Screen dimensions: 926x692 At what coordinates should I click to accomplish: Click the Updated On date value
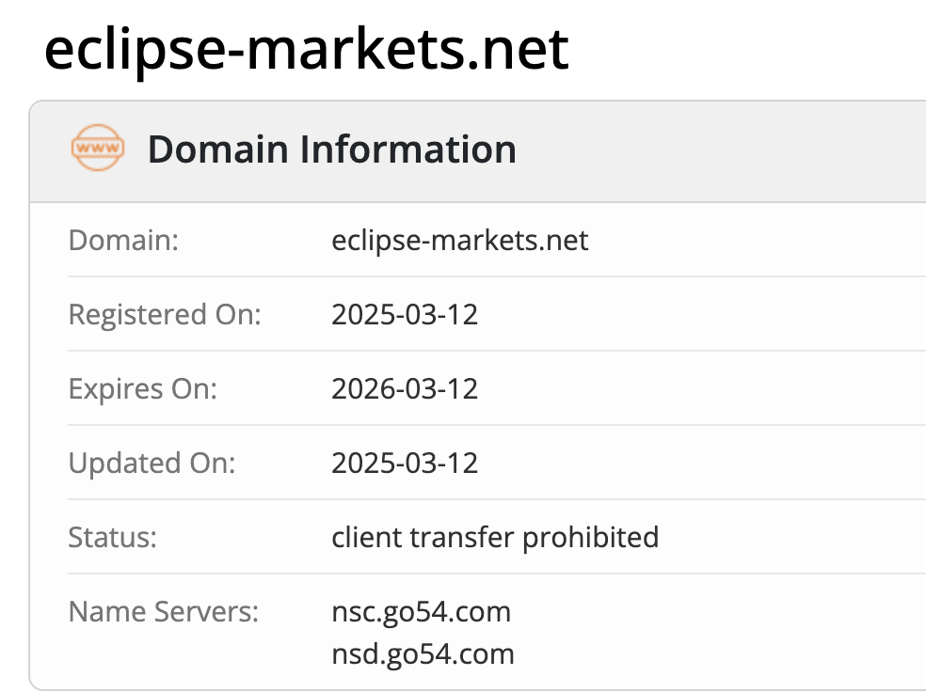[x=405, y=463]
